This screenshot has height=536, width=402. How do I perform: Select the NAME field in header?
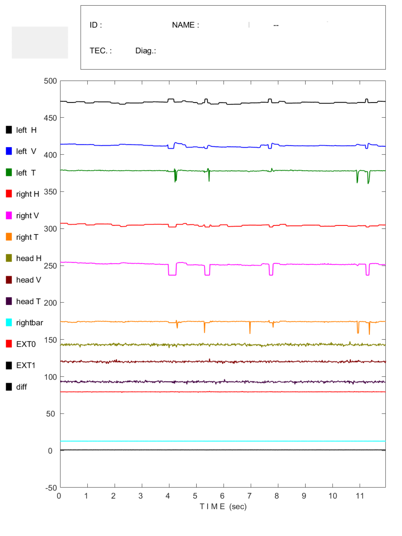click(x=186, y=25)
